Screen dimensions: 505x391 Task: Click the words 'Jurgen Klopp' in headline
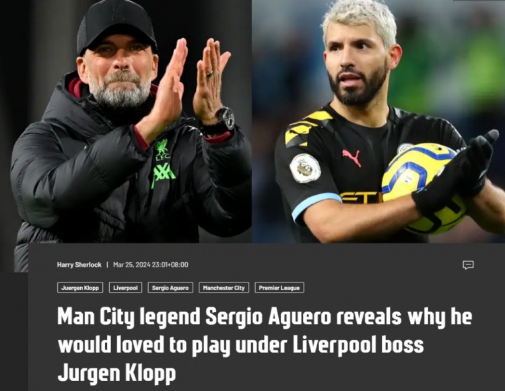coord(116,373)
